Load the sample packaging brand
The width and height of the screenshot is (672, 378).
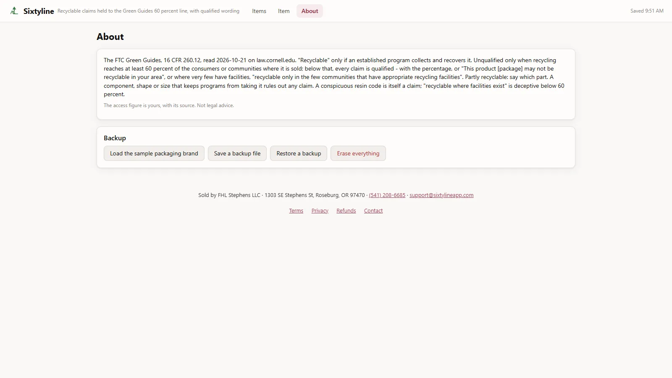coord(154,153)
